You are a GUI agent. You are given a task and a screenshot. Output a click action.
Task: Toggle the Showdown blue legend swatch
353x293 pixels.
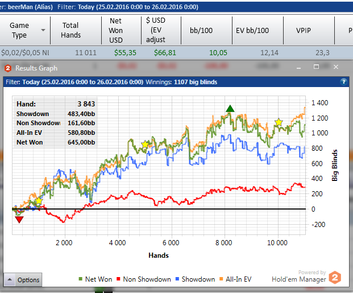(x=177, y=279)
